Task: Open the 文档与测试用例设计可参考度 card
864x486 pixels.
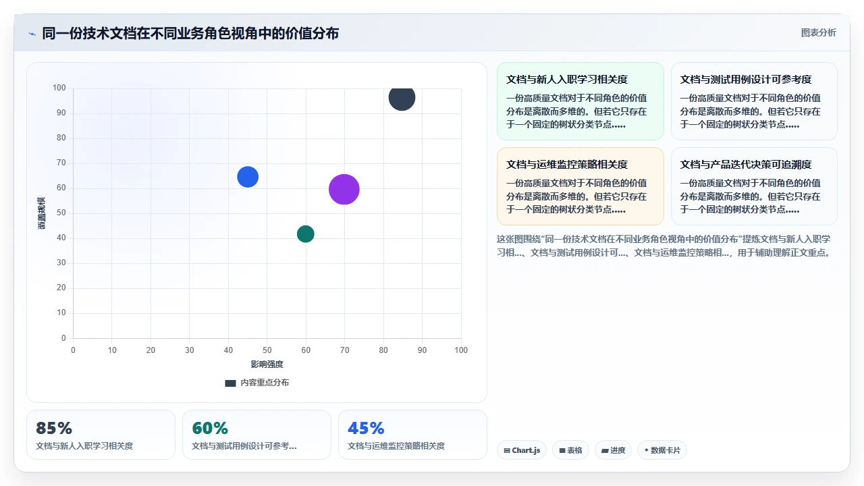Action: (x=754, y=101)
